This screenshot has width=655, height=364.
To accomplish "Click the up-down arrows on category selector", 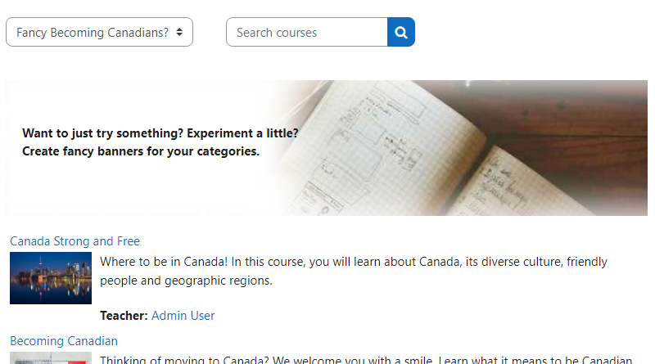I will pyautogui.click(x=179, y=33).
